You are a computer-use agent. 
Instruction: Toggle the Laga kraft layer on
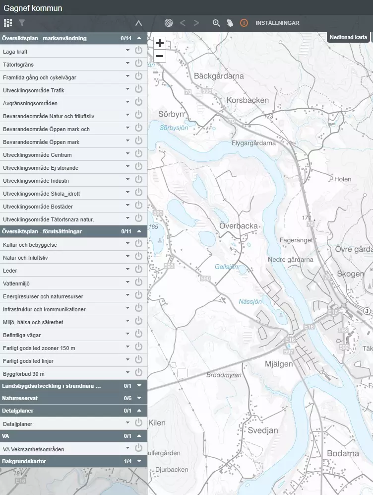point(139,51)
